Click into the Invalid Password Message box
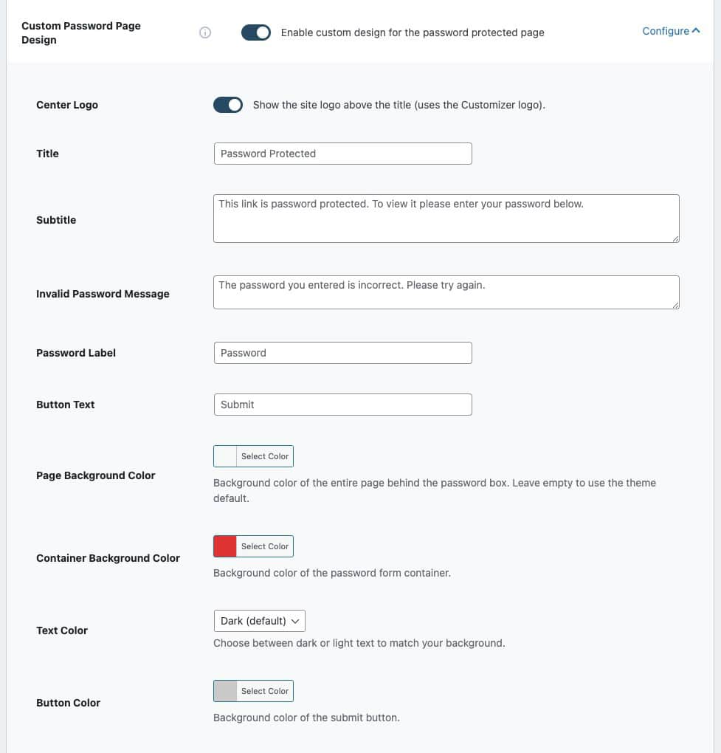The image size is (721, 753). point(446,292)
